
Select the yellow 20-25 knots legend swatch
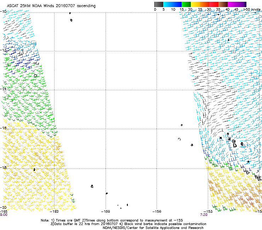coord(195,4)
